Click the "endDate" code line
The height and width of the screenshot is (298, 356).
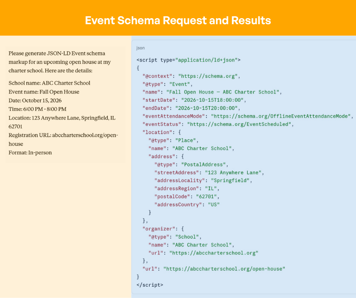point(191,108)
